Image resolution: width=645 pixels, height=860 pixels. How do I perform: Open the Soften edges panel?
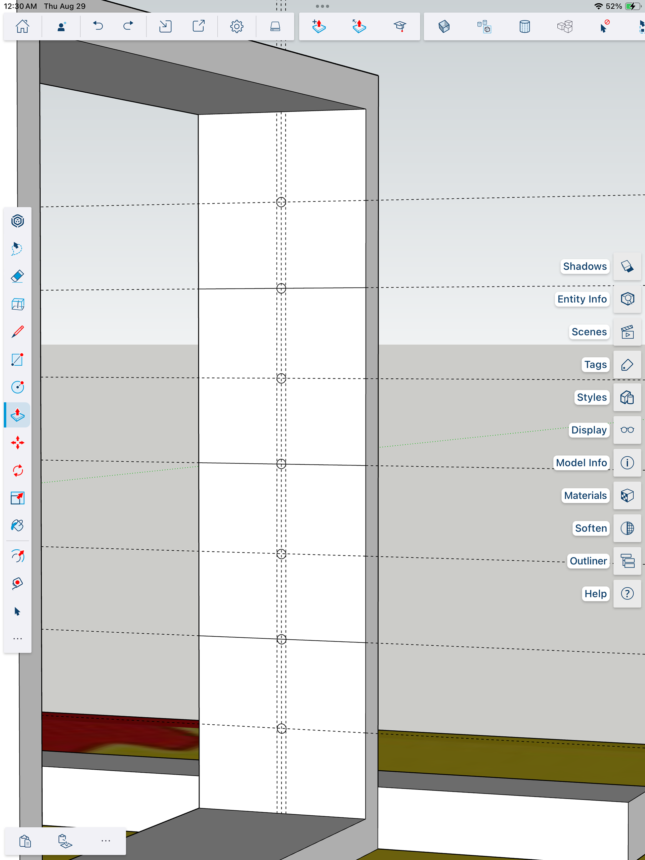click(x=627, y=528)
